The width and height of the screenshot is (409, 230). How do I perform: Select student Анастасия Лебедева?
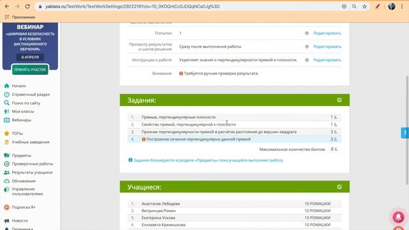160,204
